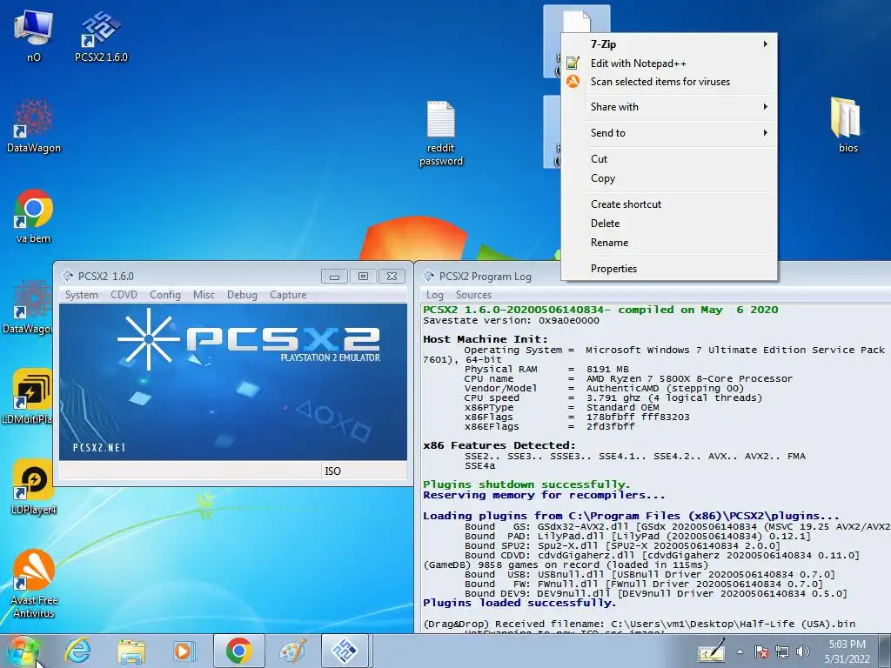
Task: Open the Log menu in Program Log
Action: [x=435, y=295]
